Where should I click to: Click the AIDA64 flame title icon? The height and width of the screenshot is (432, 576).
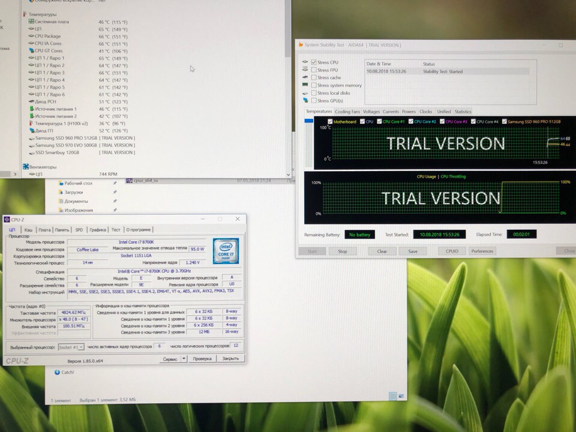coord(301,44)
